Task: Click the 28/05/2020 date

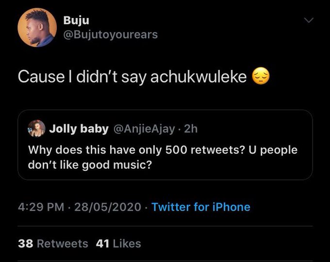Action: pos(107,207)
